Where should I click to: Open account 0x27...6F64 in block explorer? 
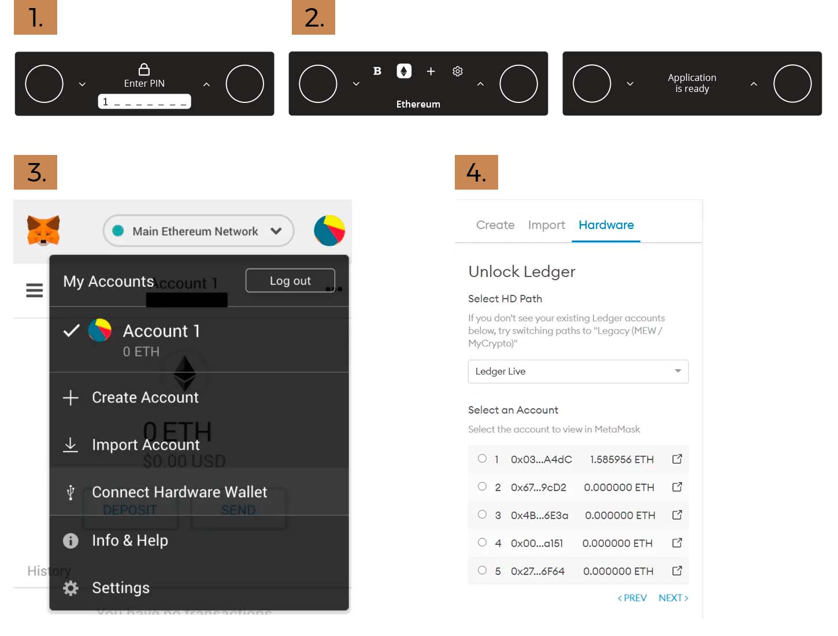pyautogui.click(x=677, y=571)
